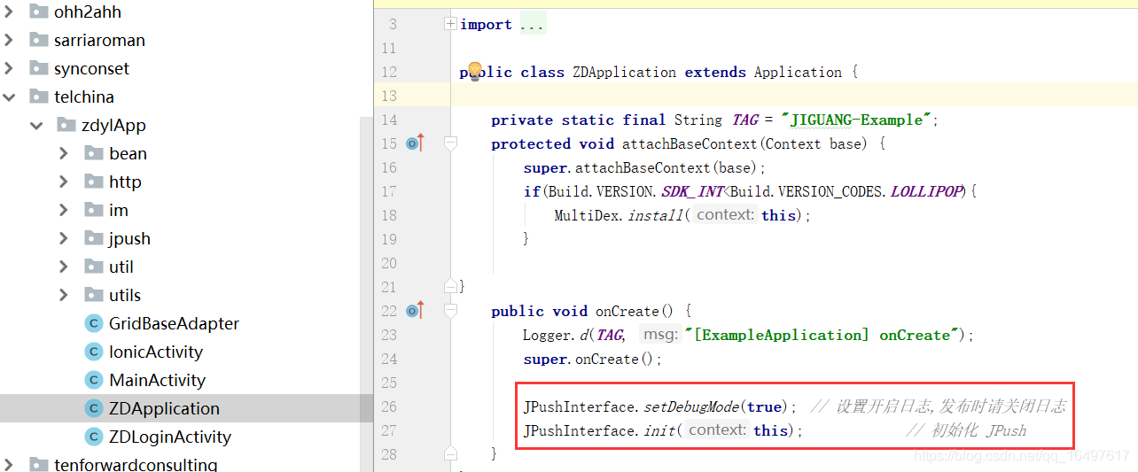This screenshot has width=1138, height=472.
Task: Click the tenforwardconsulting folder icon
Action: click(x=38, y=464)
